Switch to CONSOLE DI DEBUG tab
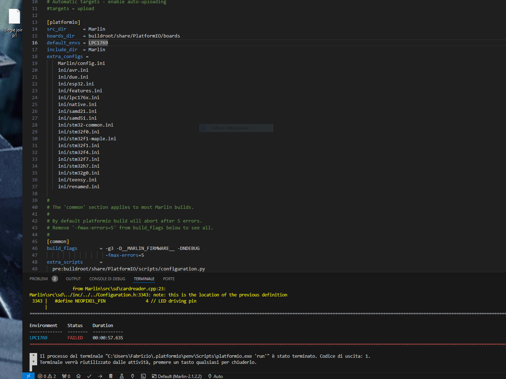 107,279
